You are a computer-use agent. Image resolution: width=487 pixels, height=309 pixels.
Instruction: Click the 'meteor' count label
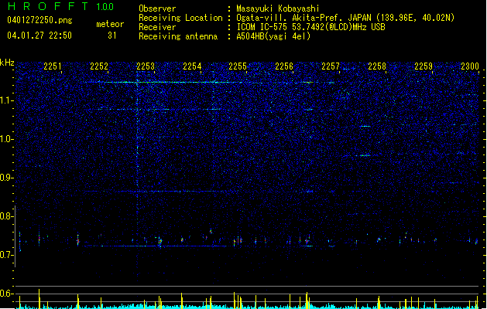point(110,24)
